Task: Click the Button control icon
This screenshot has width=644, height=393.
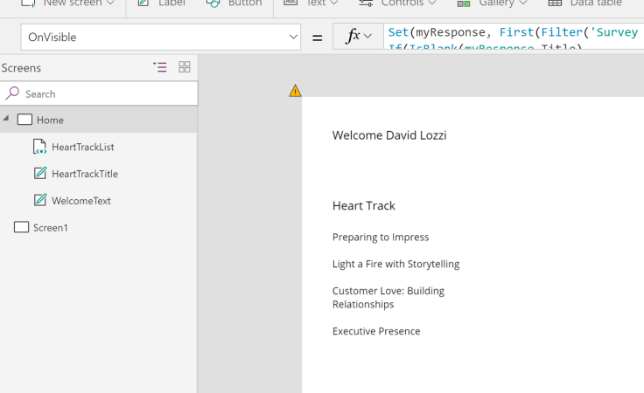Action: (x=213, y=3)
